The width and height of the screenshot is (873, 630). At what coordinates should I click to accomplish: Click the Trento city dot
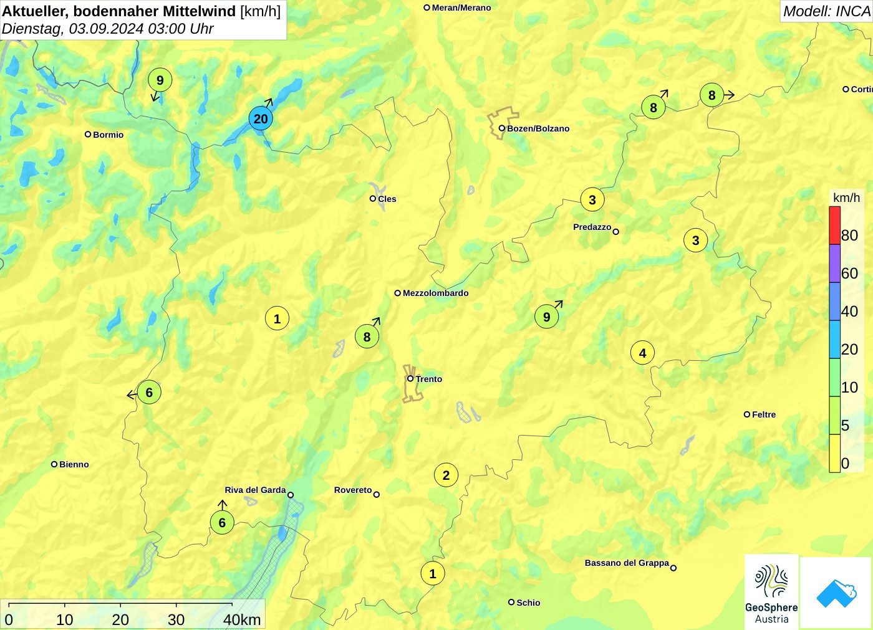pyautogui.click(x=410, y=378)
